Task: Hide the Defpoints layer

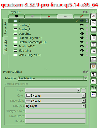Action: (x=82, y=33)
